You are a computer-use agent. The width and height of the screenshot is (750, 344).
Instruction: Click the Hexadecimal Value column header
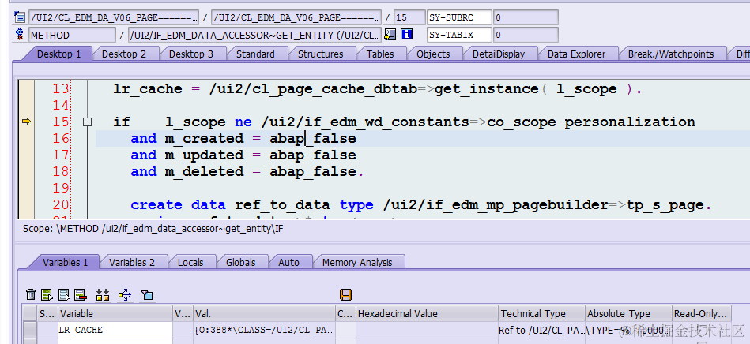pyautogui.click(x=427, y=314)
